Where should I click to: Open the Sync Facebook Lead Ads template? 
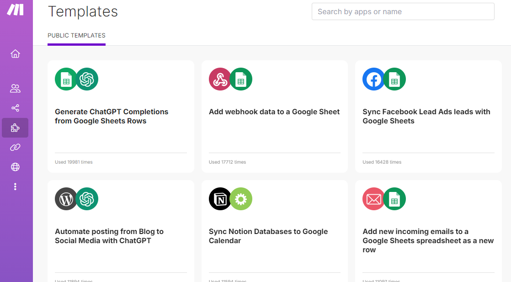(426, 116)
